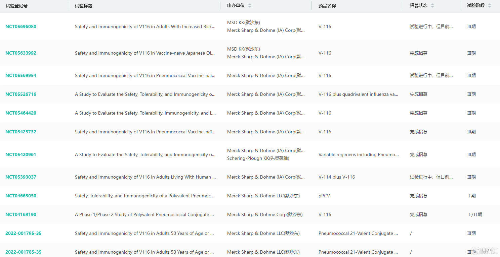
Task: Select sponsor MSD KK in NCT05633992 row
Action: pos(244,49)
